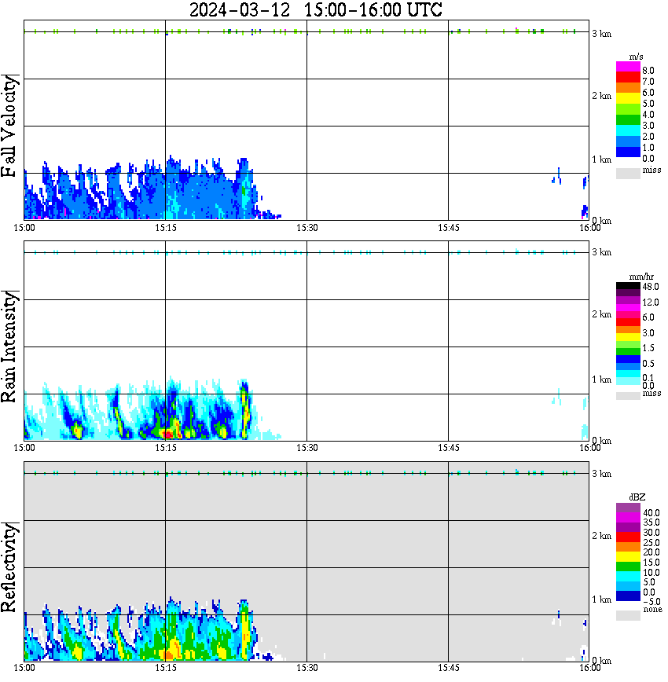Click the Reflectivity axis label
Viewport: 668px width, 682px height.
(9, 567)
